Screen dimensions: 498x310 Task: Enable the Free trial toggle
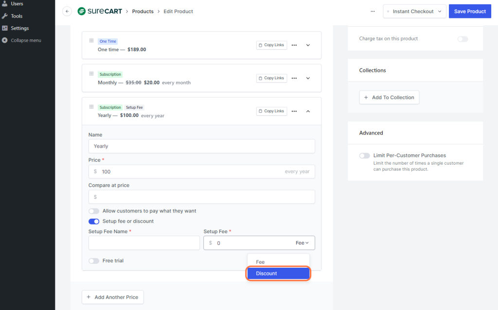pyautogui.click(x=94, y=261)
